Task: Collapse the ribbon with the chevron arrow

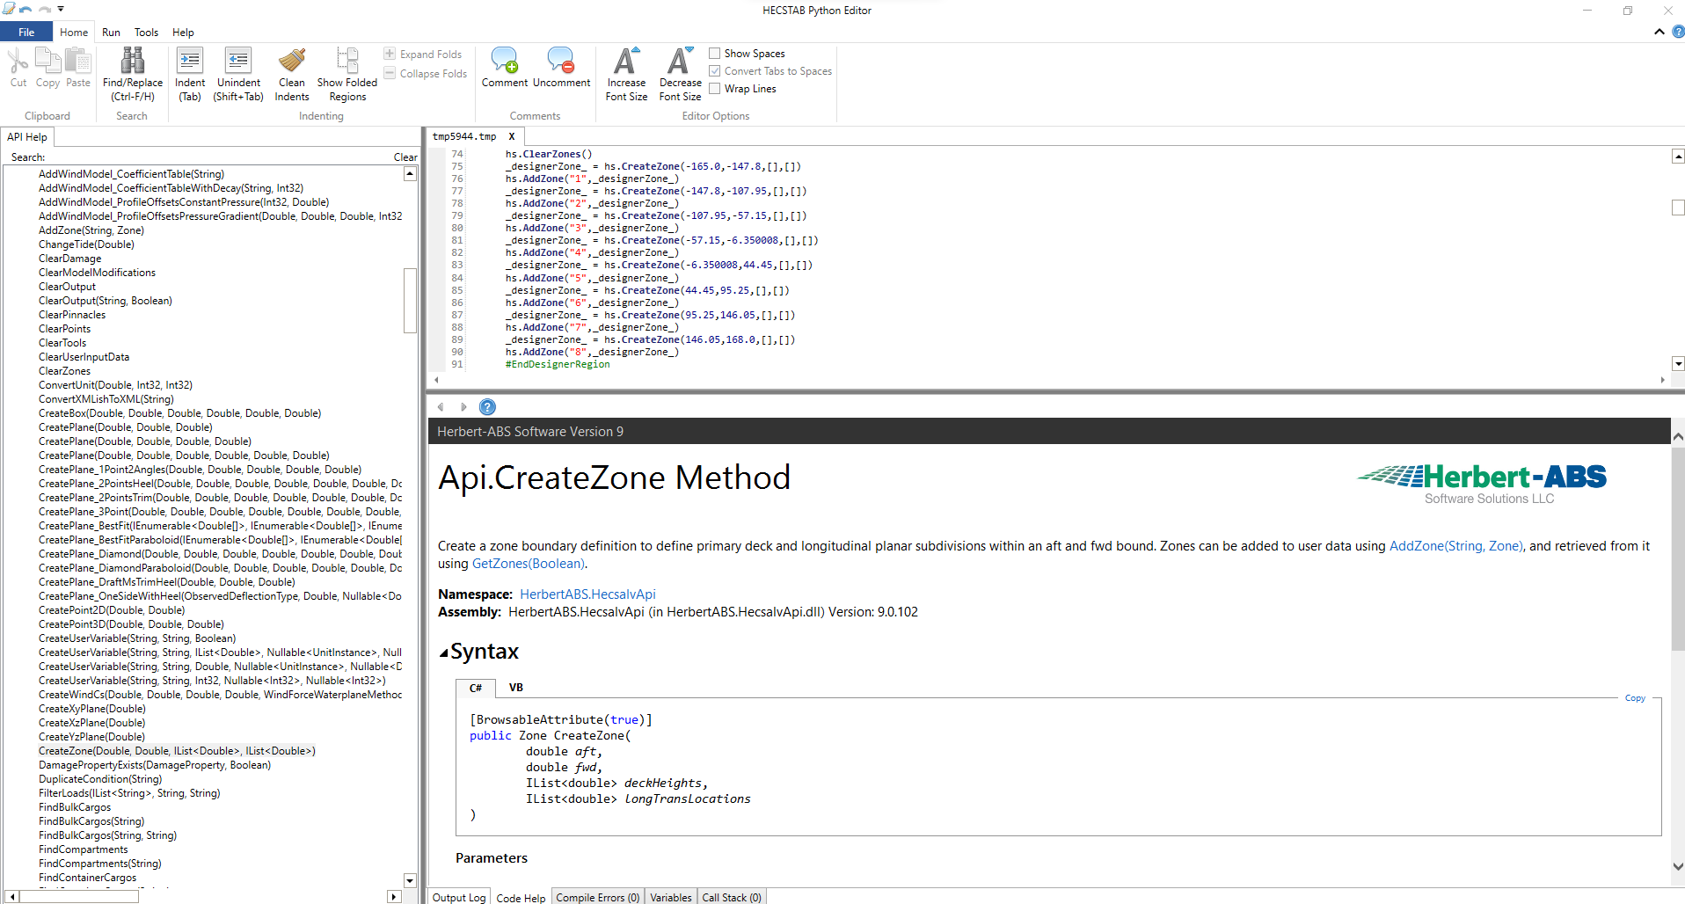Action: tap(1659, 32)
